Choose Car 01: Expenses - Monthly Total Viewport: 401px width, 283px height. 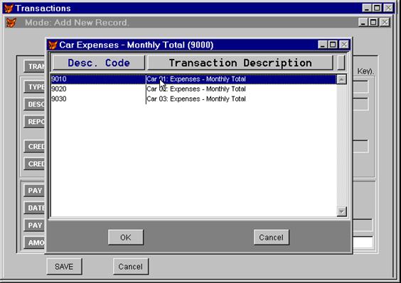click(196, 79)
